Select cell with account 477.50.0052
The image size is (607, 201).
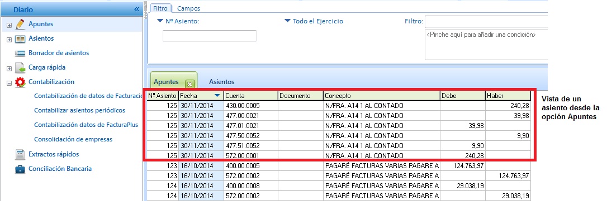click(251, 136)
